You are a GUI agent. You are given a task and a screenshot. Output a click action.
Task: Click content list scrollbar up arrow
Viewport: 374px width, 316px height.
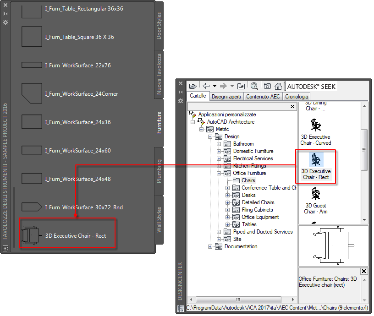pyautogui.click(x=364, y=106)
